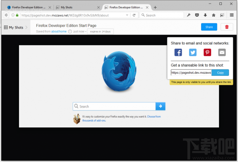
Task: Click Choose from thousands of add-ons link
Action: 122,119
